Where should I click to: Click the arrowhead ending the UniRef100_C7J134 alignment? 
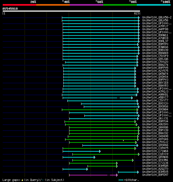tap(117, 163)
